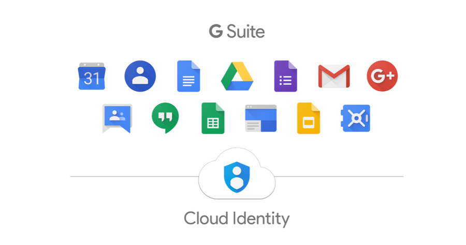Image resolution: width=466 pixels, height=245 pixels.
Task: Open the Google Sites icon
Action: pyautogui.click(x=260, y=118)
